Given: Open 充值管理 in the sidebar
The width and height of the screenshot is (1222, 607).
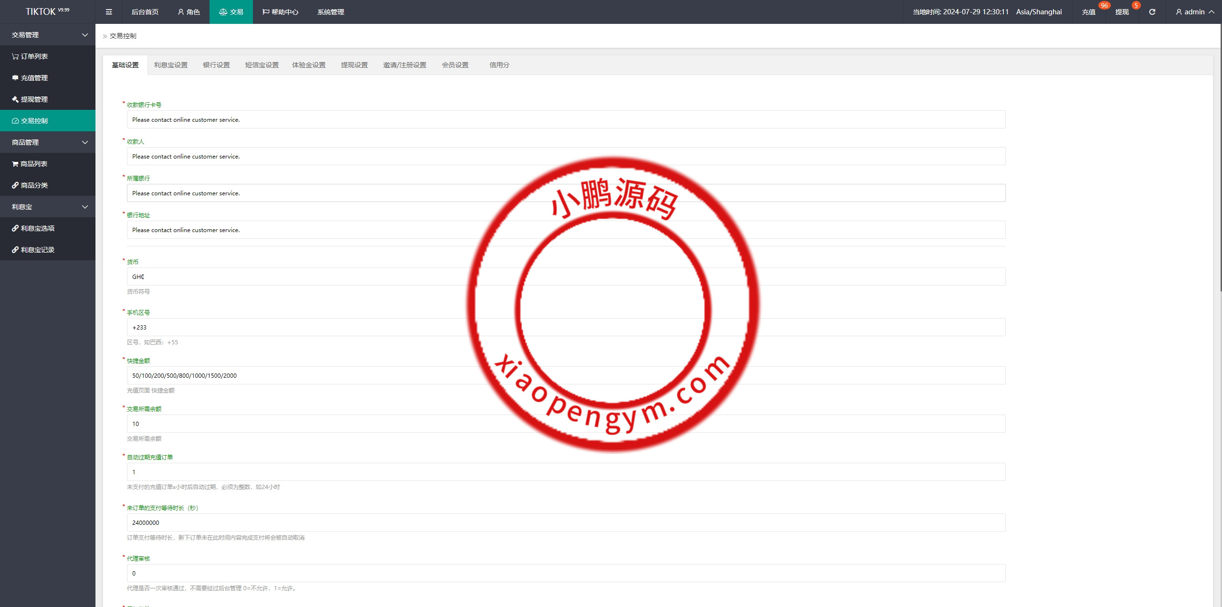Looking at the screenshot, I should pos(34,78).
